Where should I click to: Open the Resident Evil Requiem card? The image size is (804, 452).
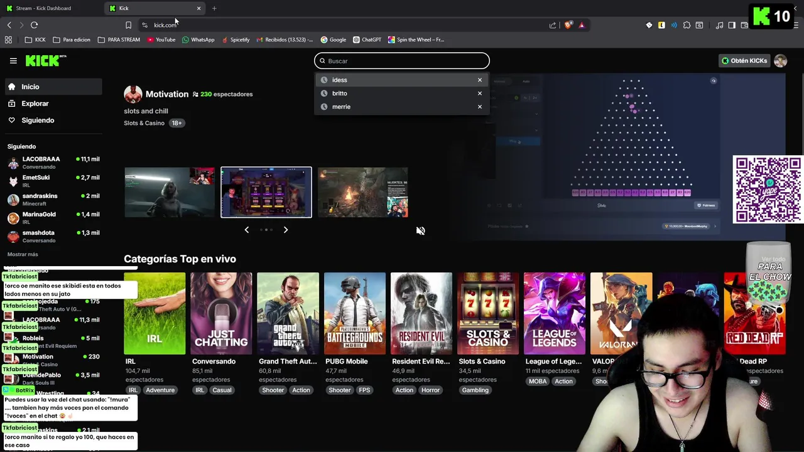coord(421,313)
